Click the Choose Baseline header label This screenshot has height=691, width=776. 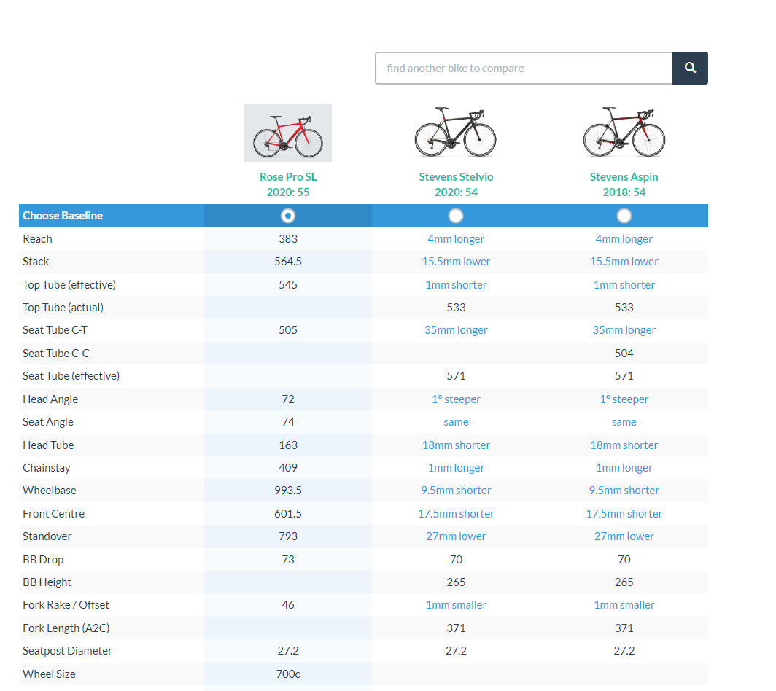click(63, 216)
